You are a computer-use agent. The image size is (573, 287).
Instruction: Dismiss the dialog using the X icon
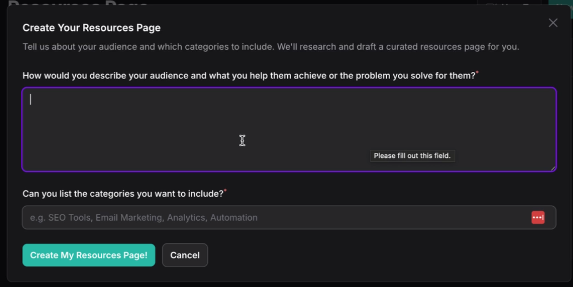click(553, 23)
